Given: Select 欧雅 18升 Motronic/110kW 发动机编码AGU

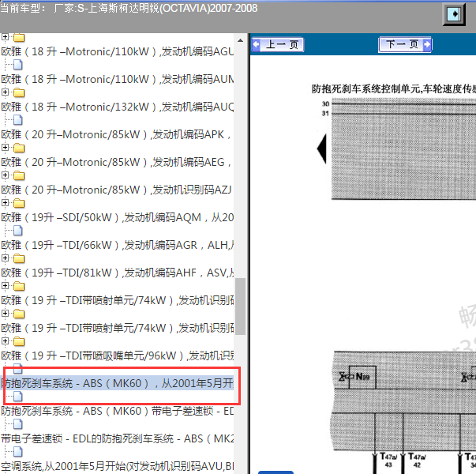Looking at the screenshot, I should pyautogui.click(x=117, y=51).
